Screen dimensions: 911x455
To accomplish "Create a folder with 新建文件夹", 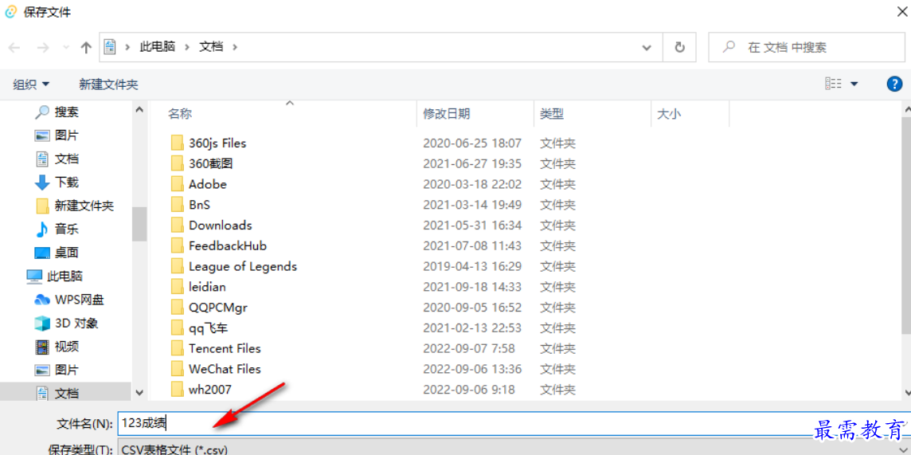I will pyautogui.click(x=108, y=84).
